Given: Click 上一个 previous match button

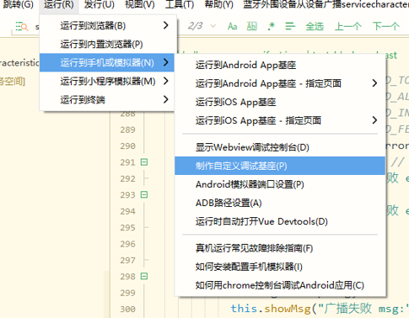Looking at the screenshot, I should pyautogui.click(x=348, y=26).
